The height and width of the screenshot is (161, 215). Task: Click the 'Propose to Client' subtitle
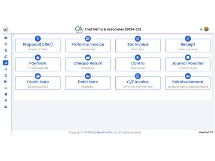coord(38,49)
